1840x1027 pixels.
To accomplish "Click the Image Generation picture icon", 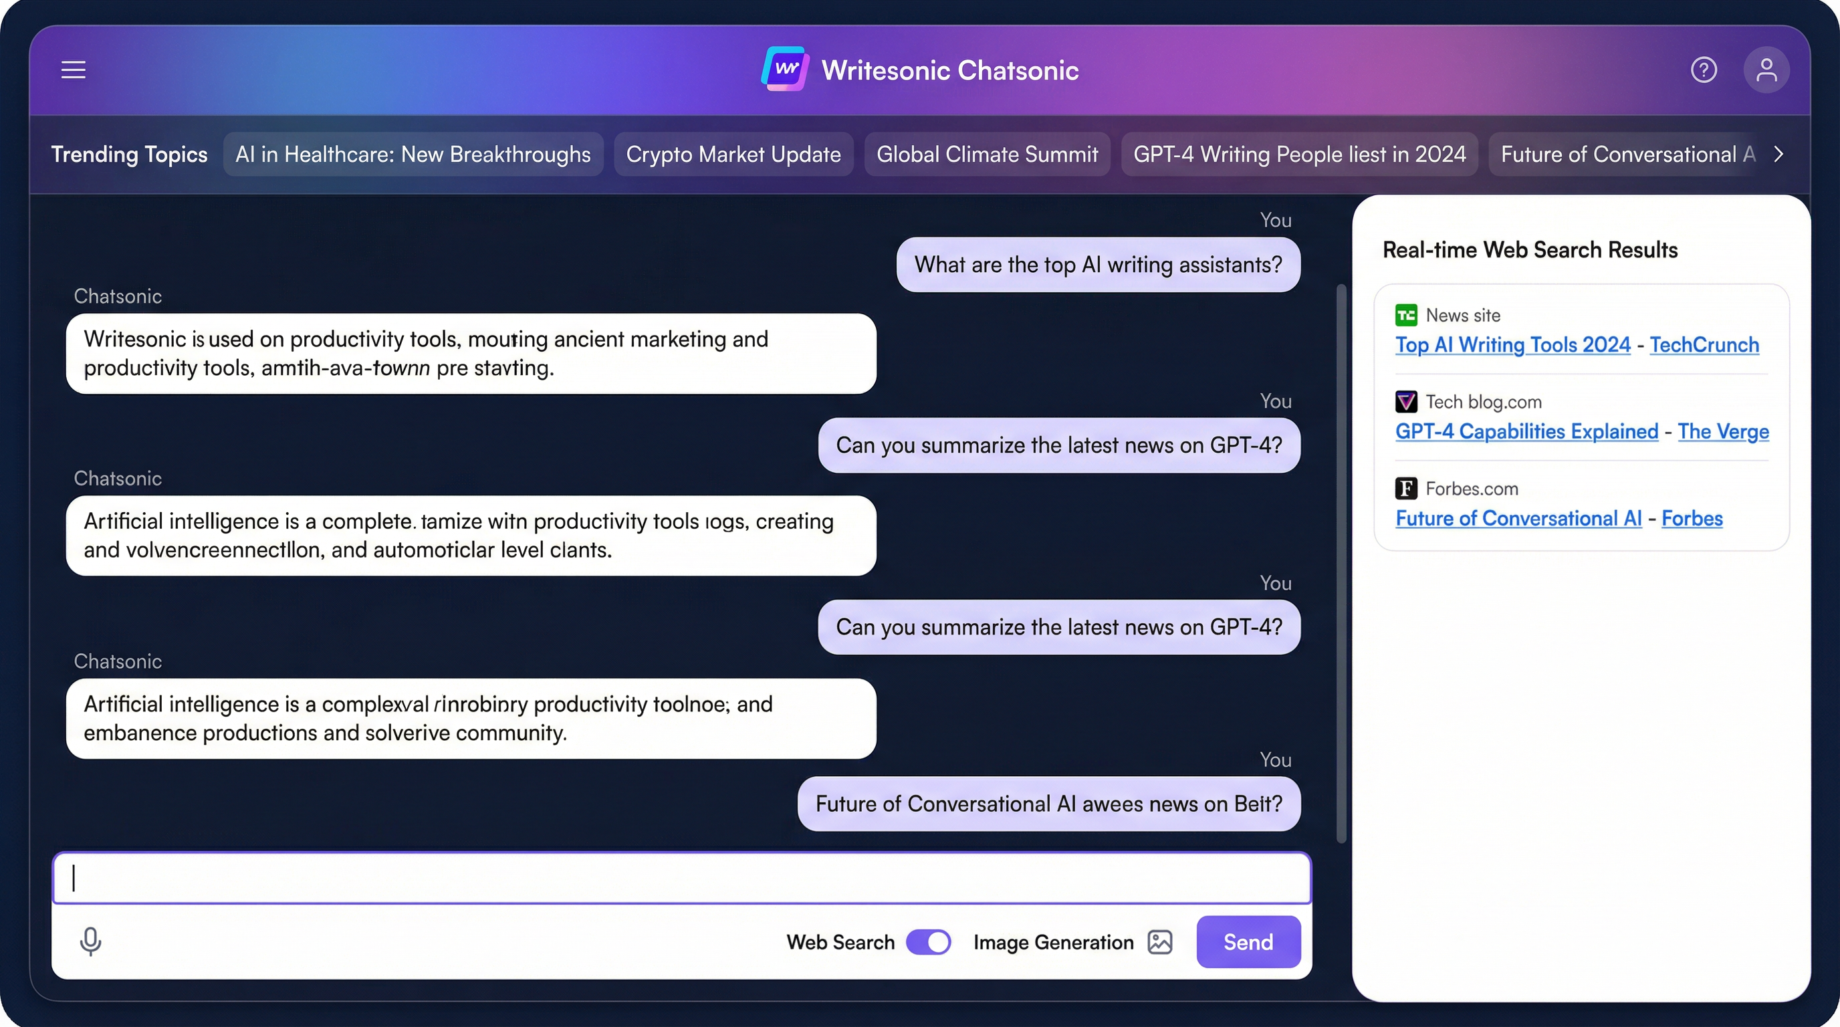I will [x=1160, y=941].
